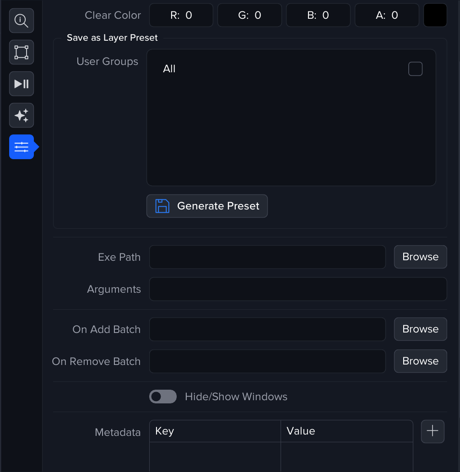Open the play/pause playback sidebar panel
The width and height of the screenshot is (460, 472).
pos(22,84)
